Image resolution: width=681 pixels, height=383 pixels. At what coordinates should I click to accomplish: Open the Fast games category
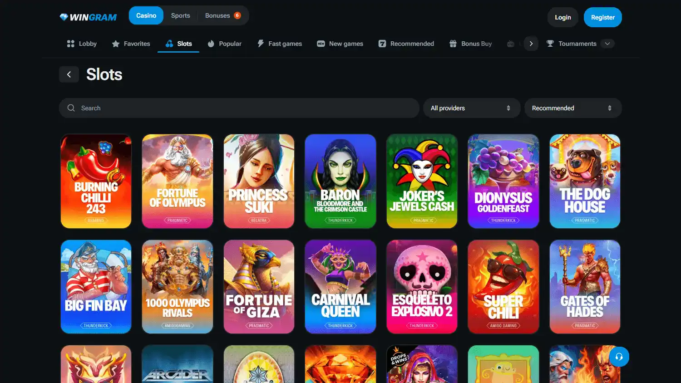280,44
